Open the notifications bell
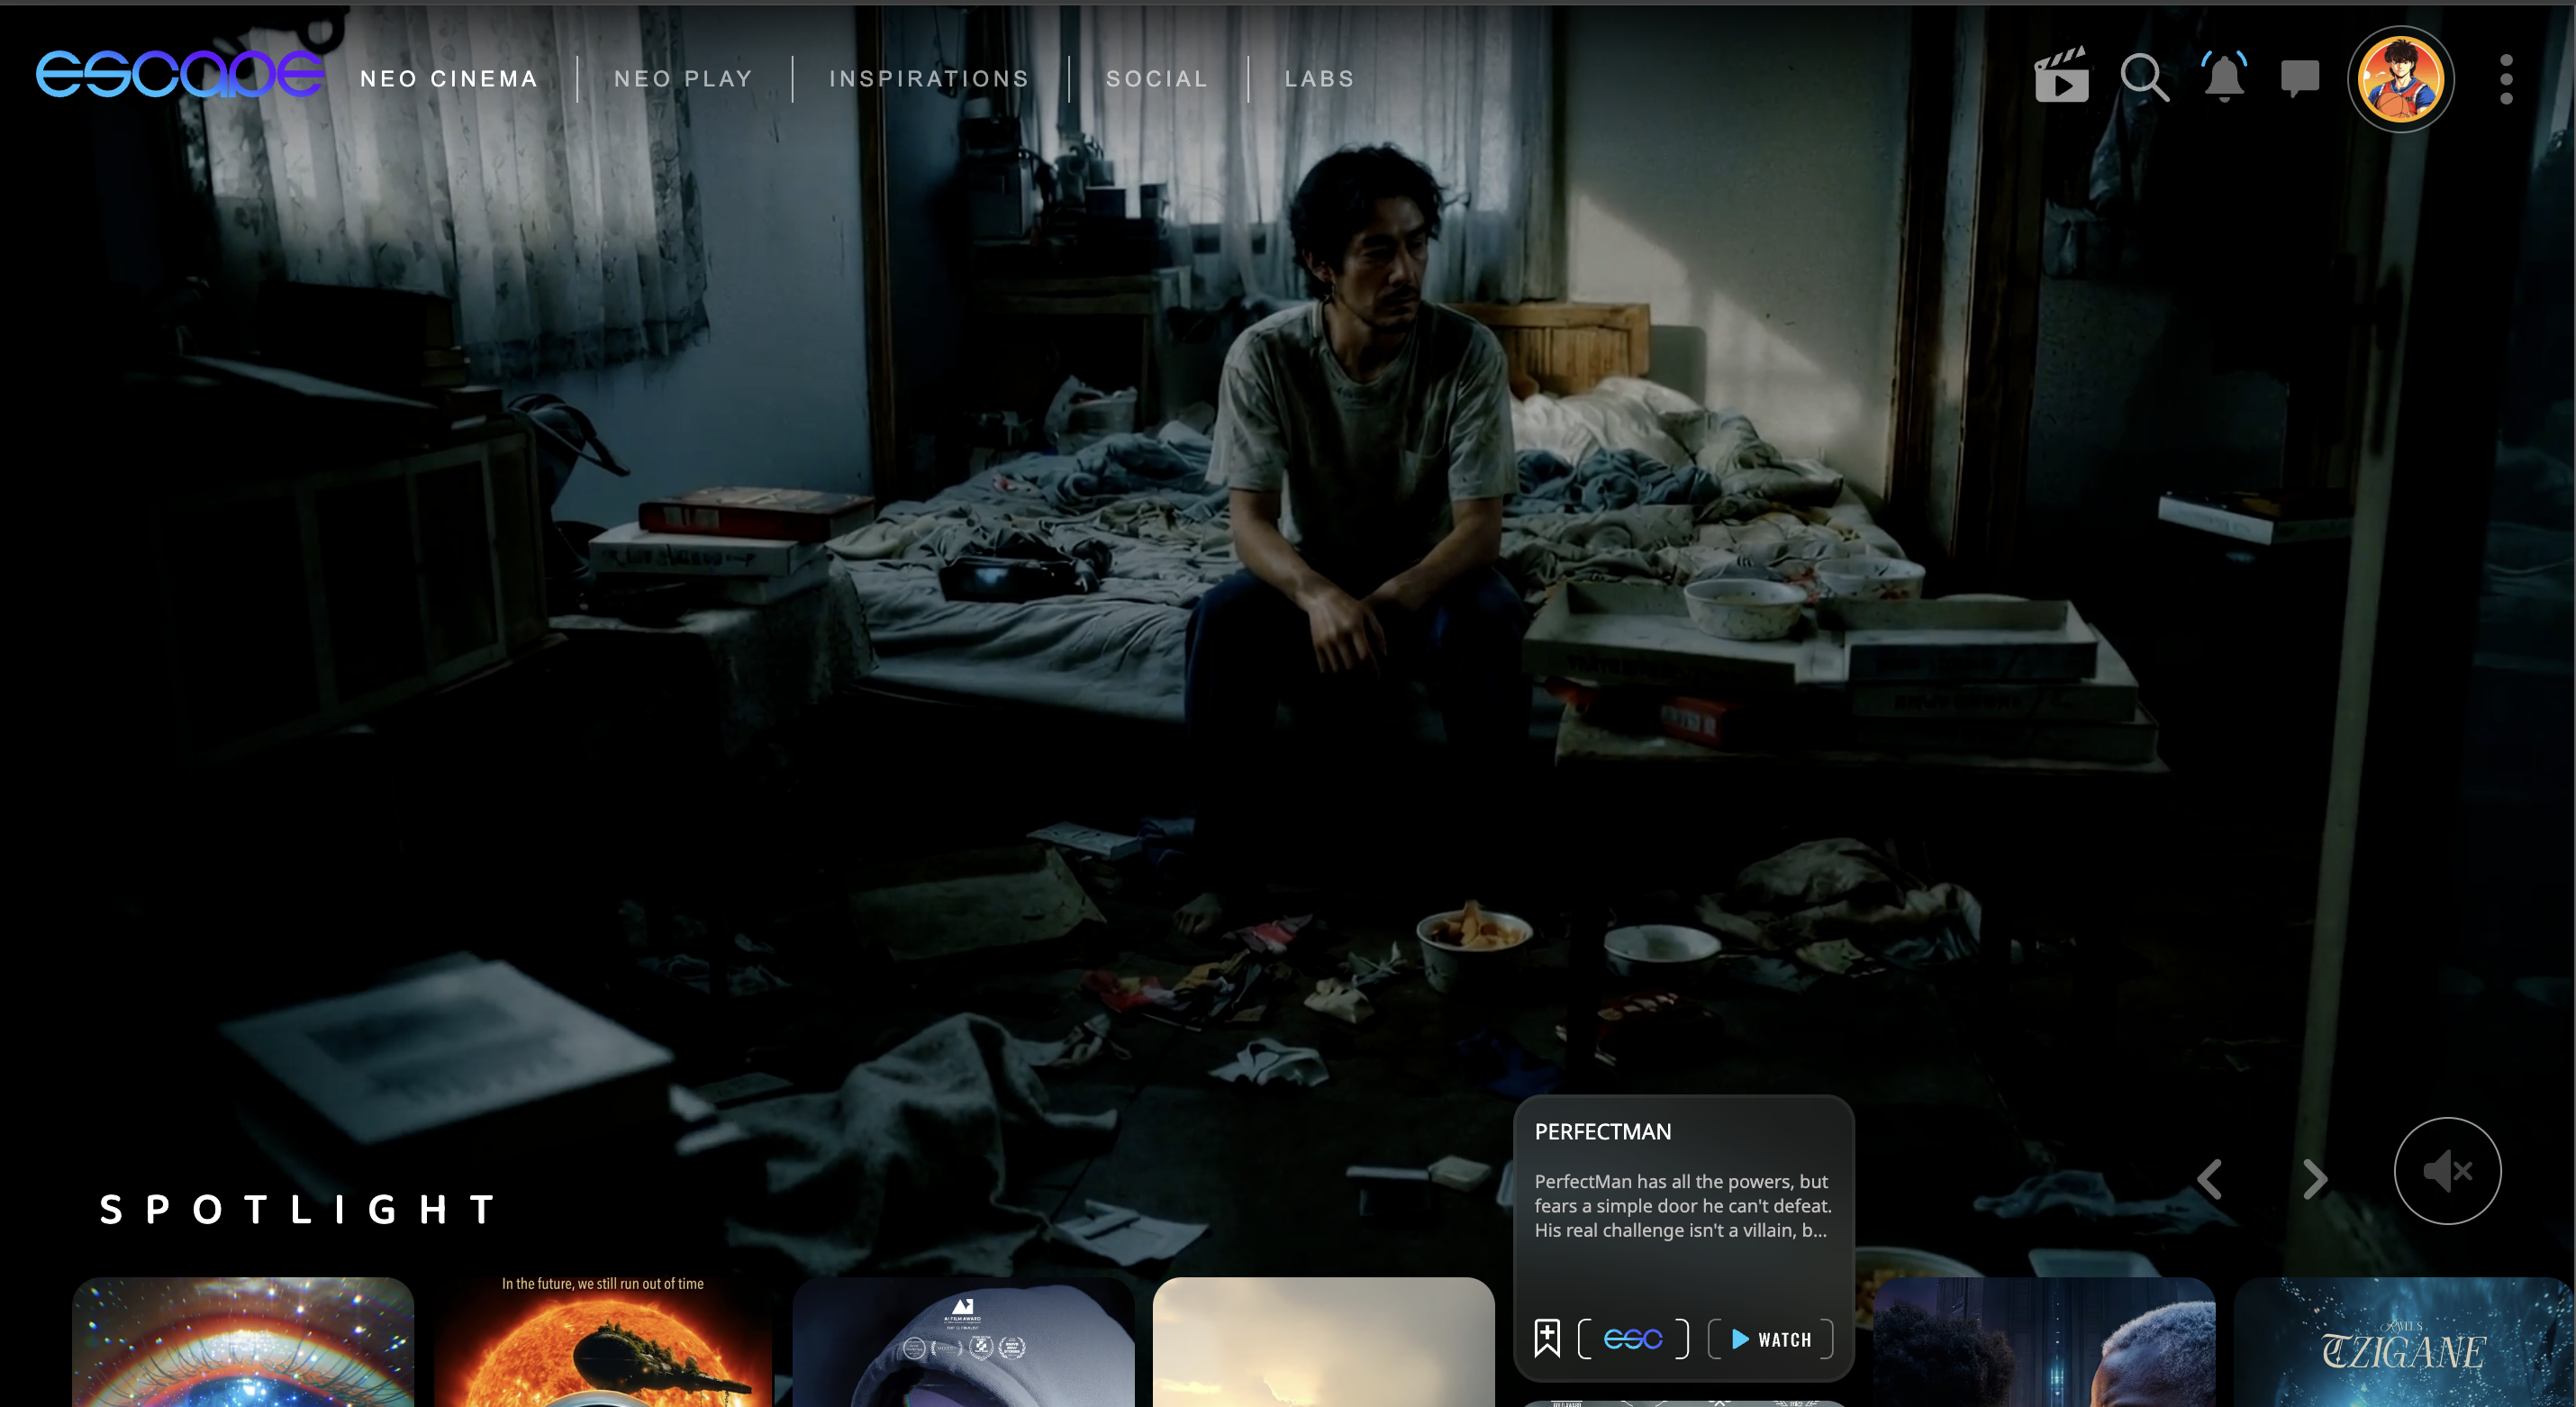Screen dimensions: 2576x1407 pyautogui.click(x=2224, y=77)
